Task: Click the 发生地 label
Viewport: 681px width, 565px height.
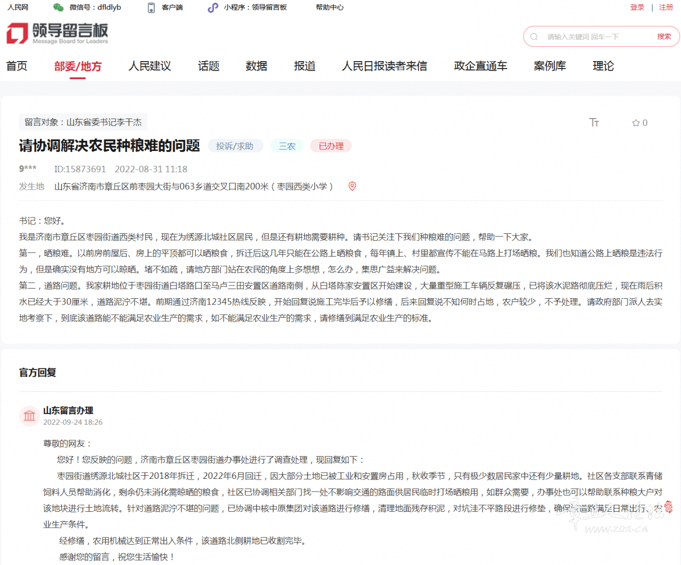Action: click(x=32, y=187)
